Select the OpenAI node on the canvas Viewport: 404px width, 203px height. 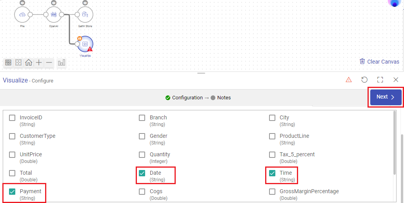click(54, 15)
